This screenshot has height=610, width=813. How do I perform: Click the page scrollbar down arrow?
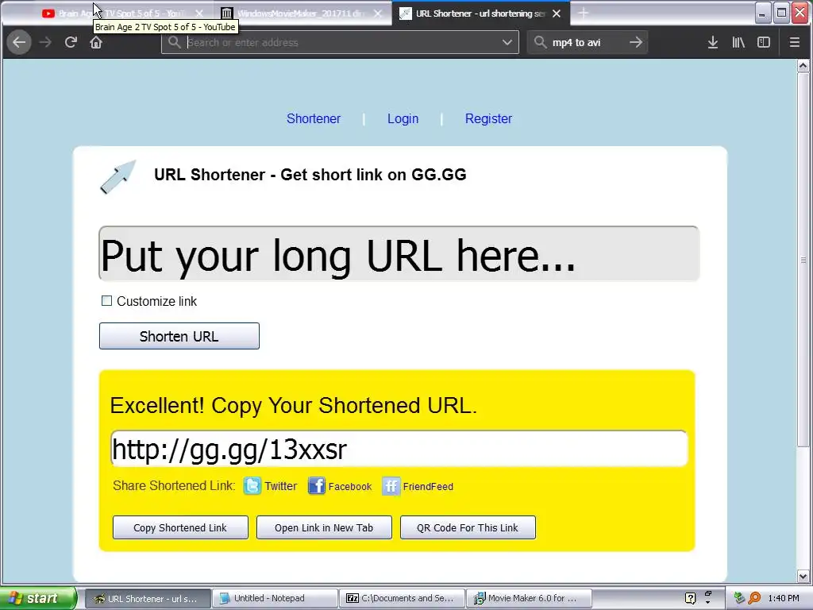pos(803,576)
